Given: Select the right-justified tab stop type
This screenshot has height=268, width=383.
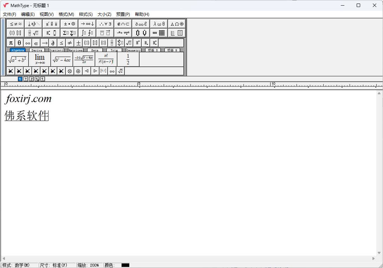Looking at the screenshot, I should click(x=32, y=79).
